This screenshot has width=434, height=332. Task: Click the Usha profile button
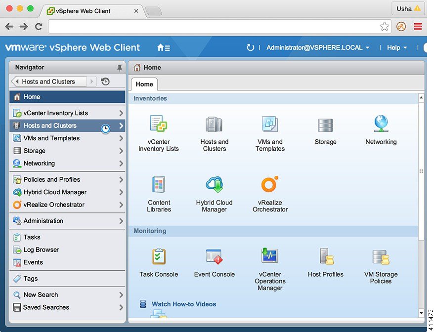click(x=408, y=8)
